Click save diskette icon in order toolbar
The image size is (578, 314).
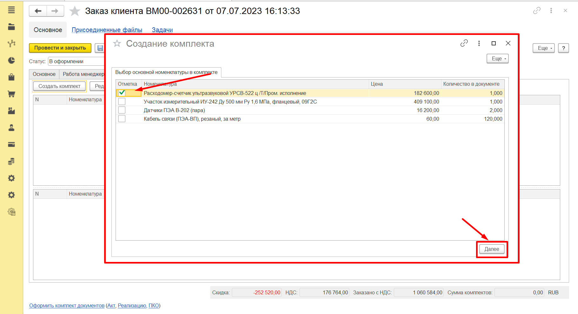100,48
